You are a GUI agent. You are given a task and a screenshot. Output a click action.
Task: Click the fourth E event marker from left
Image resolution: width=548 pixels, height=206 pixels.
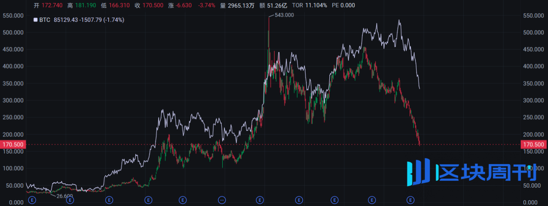pyautogui.click(x=148, y=200)
